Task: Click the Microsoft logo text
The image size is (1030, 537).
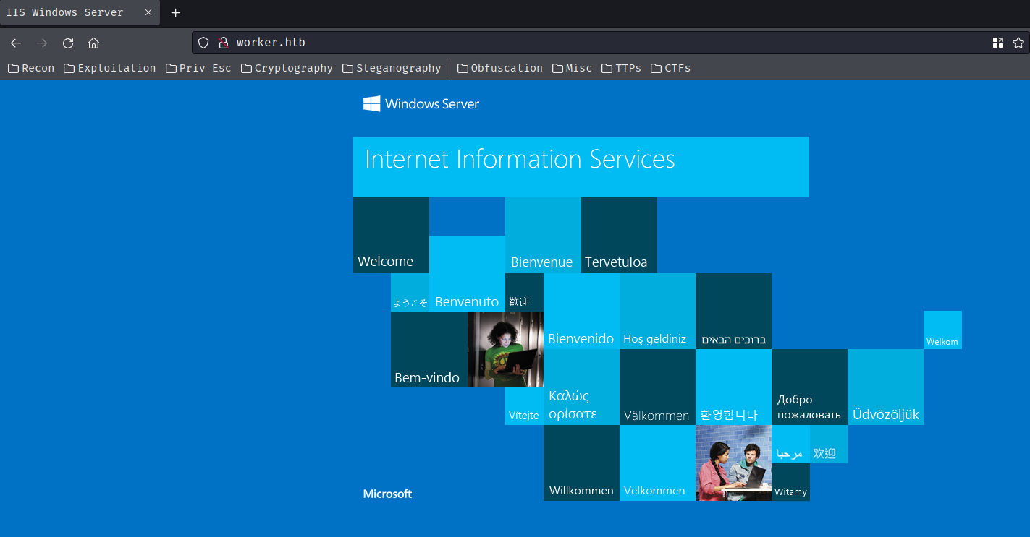Action: pos(388,494)
